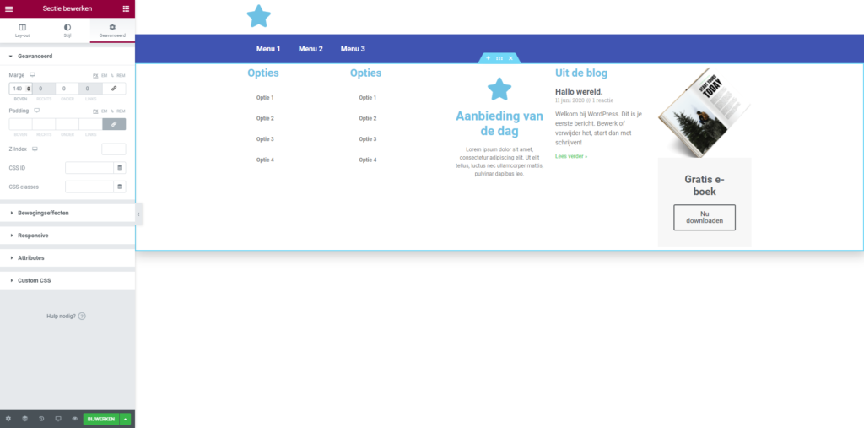The height and width of the screenshot is (428, 864).
Task: Toggle the Marge link values icon
Action: pos(114,89)
